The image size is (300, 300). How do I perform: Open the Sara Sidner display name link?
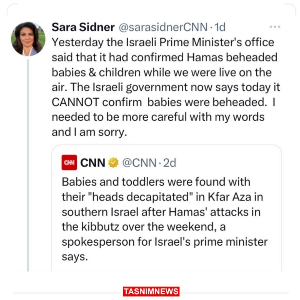pyautogui.click(x=83, y=27)
